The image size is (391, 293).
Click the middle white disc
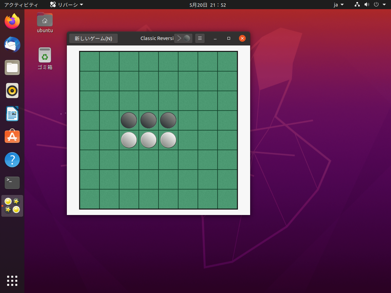point(149,140)
